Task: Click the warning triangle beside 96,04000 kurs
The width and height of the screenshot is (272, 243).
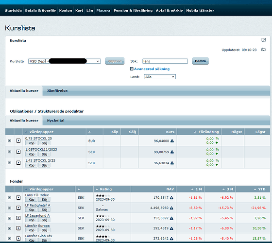Action: pyautogui.click(x=172, y=141)
